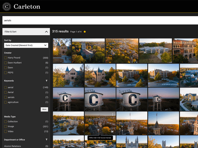
Task: Open the low white-panel building thumbnail
Action: tap(155, 50)
